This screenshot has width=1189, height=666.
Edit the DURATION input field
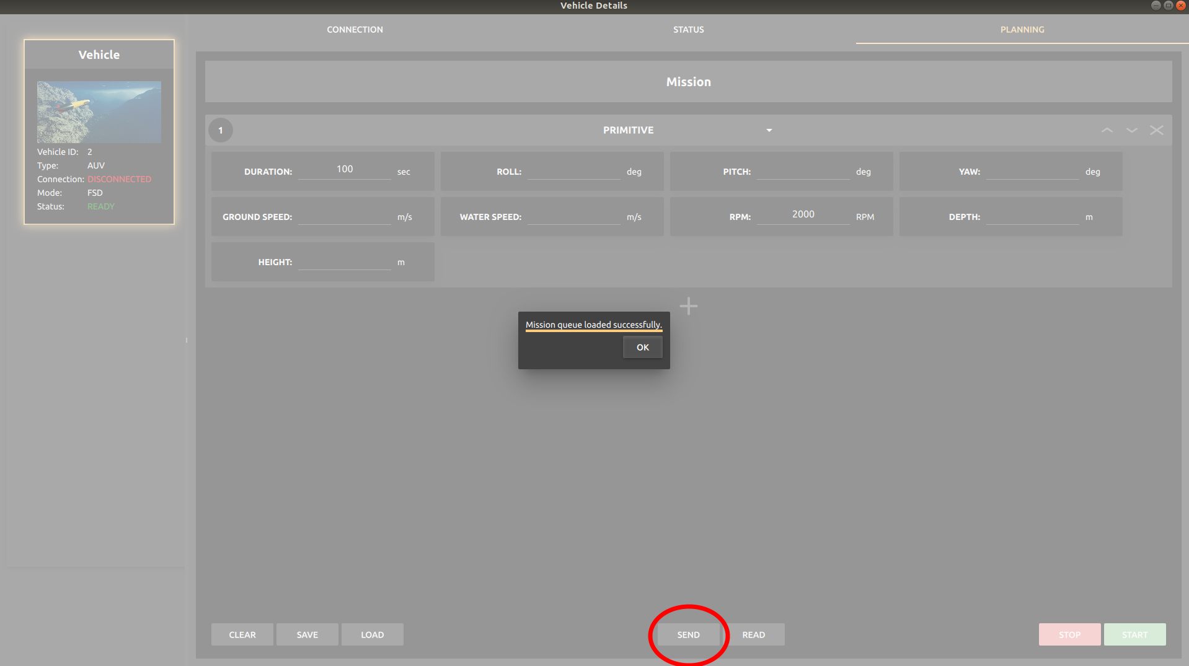[x=345, y=170]
